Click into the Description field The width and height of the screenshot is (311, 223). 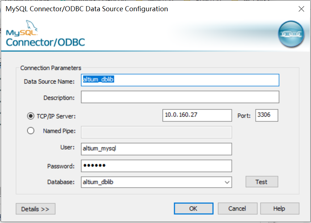coord(180,97)
